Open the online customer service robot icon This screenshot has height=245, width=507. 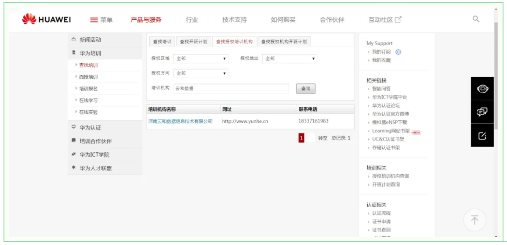482,89
